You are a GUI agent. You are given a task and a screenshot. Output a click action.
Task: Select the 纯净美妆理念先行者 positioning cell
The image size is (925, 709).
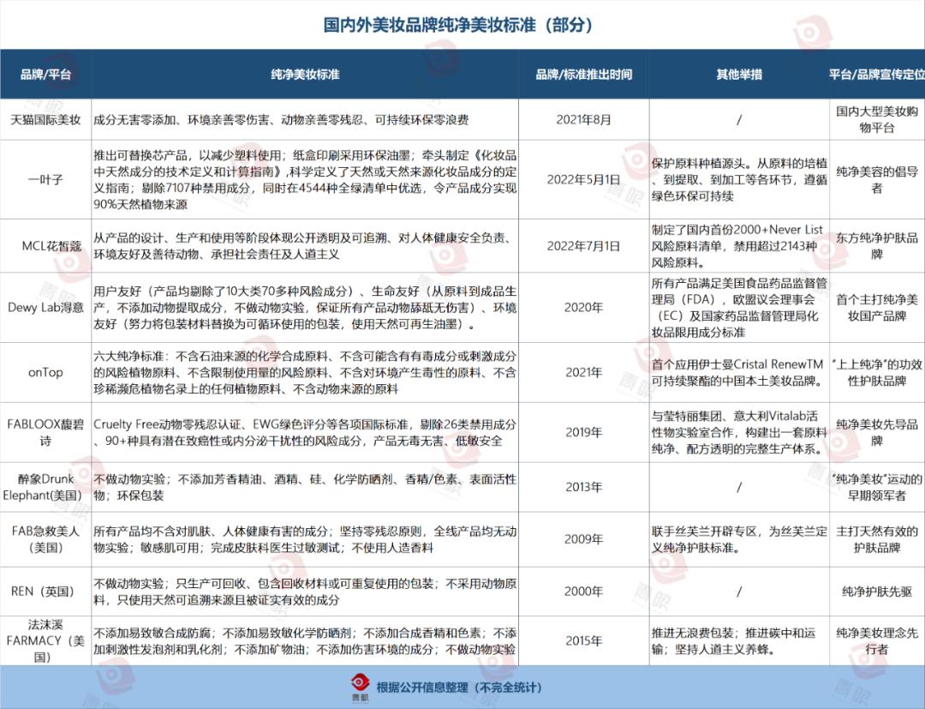point(877,640)
